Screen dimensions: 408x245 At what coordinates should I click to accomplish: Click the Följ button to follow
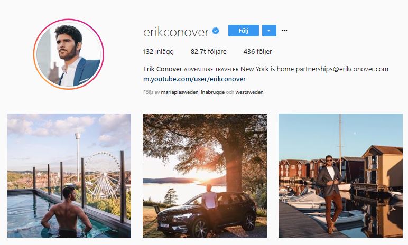(243, 31)
